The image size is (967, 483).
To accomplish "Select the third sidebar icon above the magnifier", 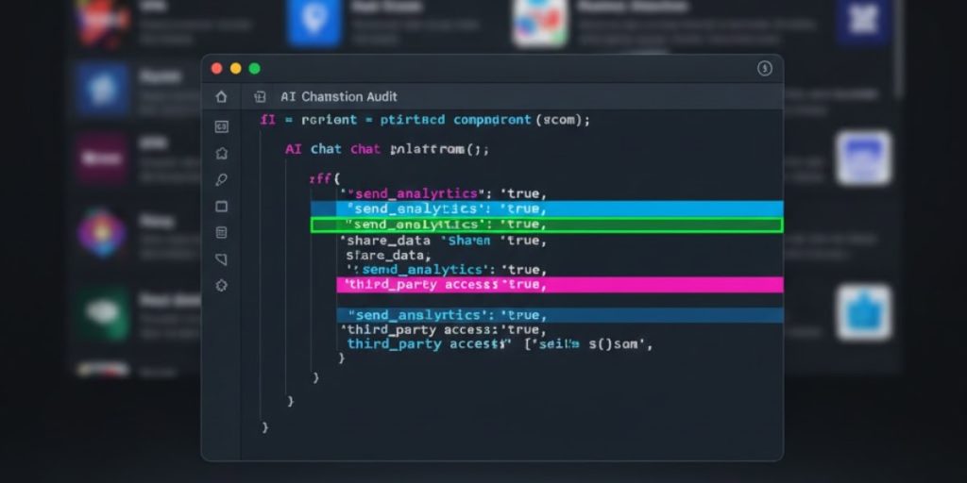I will point(221,153).
